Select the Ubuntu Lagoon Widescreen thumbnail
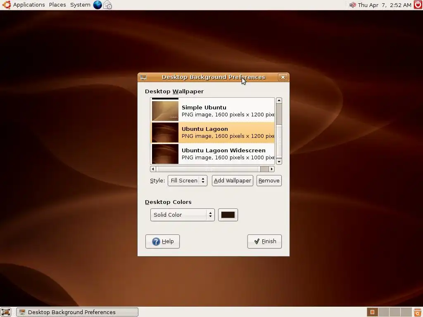 (x=165, y=154)
